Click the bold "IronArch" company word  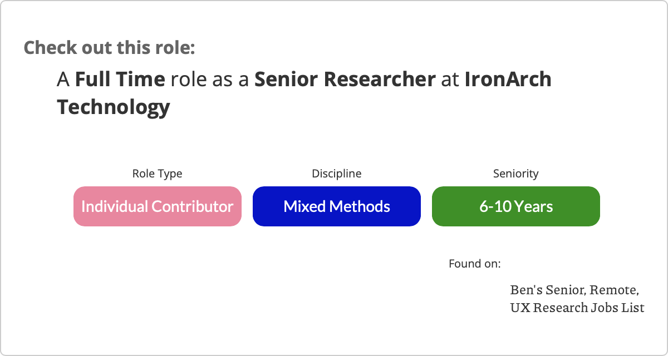pyautogui.click(x=508, y=80)
